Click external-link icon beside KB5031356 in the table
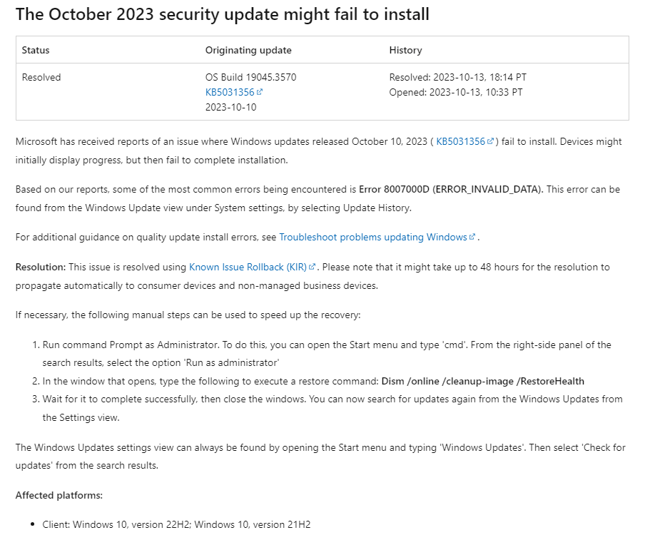Image resolution: width=645 pixels, height=550 pixels. [x=260, y=93]
